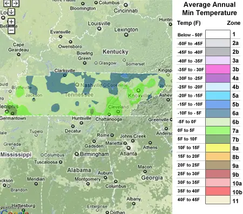243x214 pixels.
Task: Click the Chattanooga city label
Action: 109,119
